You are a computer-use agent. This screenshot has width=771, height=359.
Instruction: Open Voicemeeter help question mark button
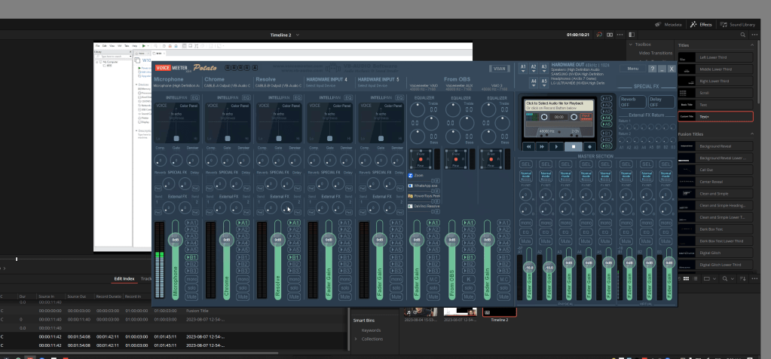(653, 69)
